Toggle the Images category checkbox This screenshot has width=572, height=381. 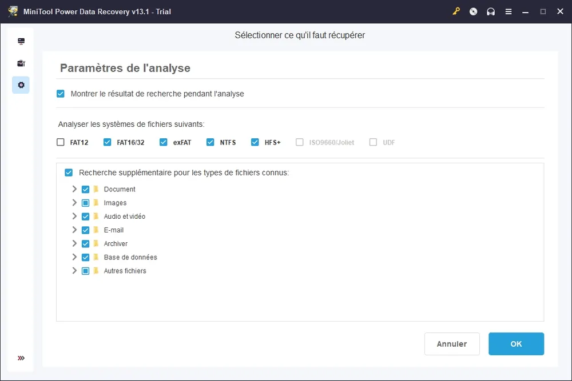point(85,203)
